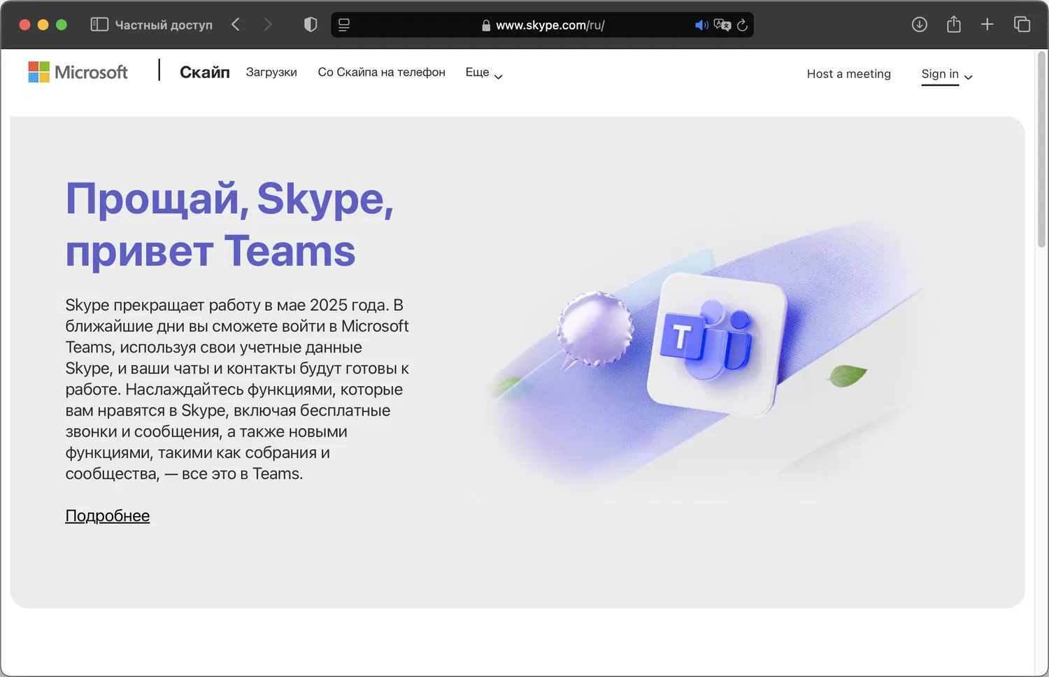Click the www.skype.com/ru/ address field
This screenshot has width=1049, height=677.
click(x=542, y=25)
